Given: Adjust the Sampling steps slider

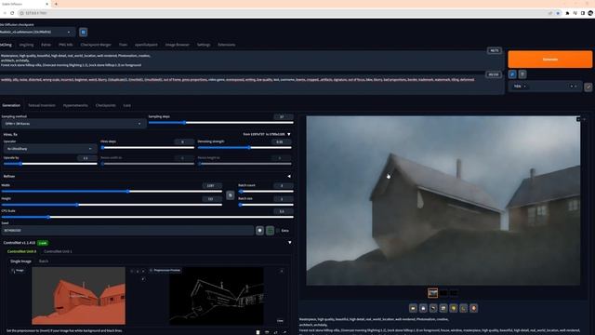Looking at the screenshot, I should [221, 123].
